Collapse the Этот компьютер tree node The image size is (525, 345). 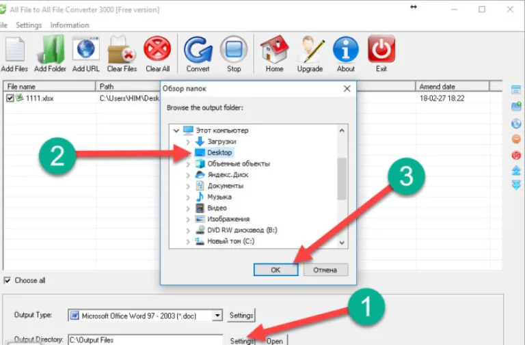coord(176,130)
